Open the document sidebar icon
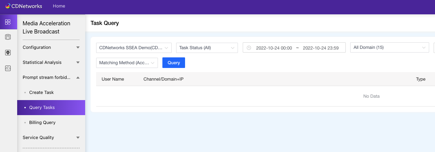The height and width of the screenshot is (152, 435). click(x=8, y=37)
